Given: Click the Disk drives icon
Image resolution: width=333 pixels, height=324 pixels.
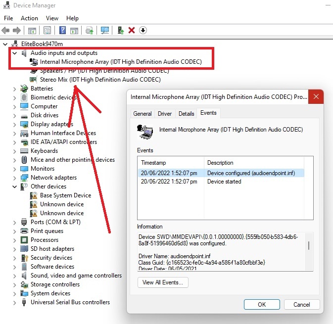Looking at the screenshot, I should pyautogui.click(x=24, y=116).
